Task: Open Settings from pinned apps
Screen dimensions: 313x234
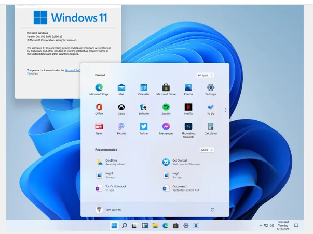Action: pos(211,90)
